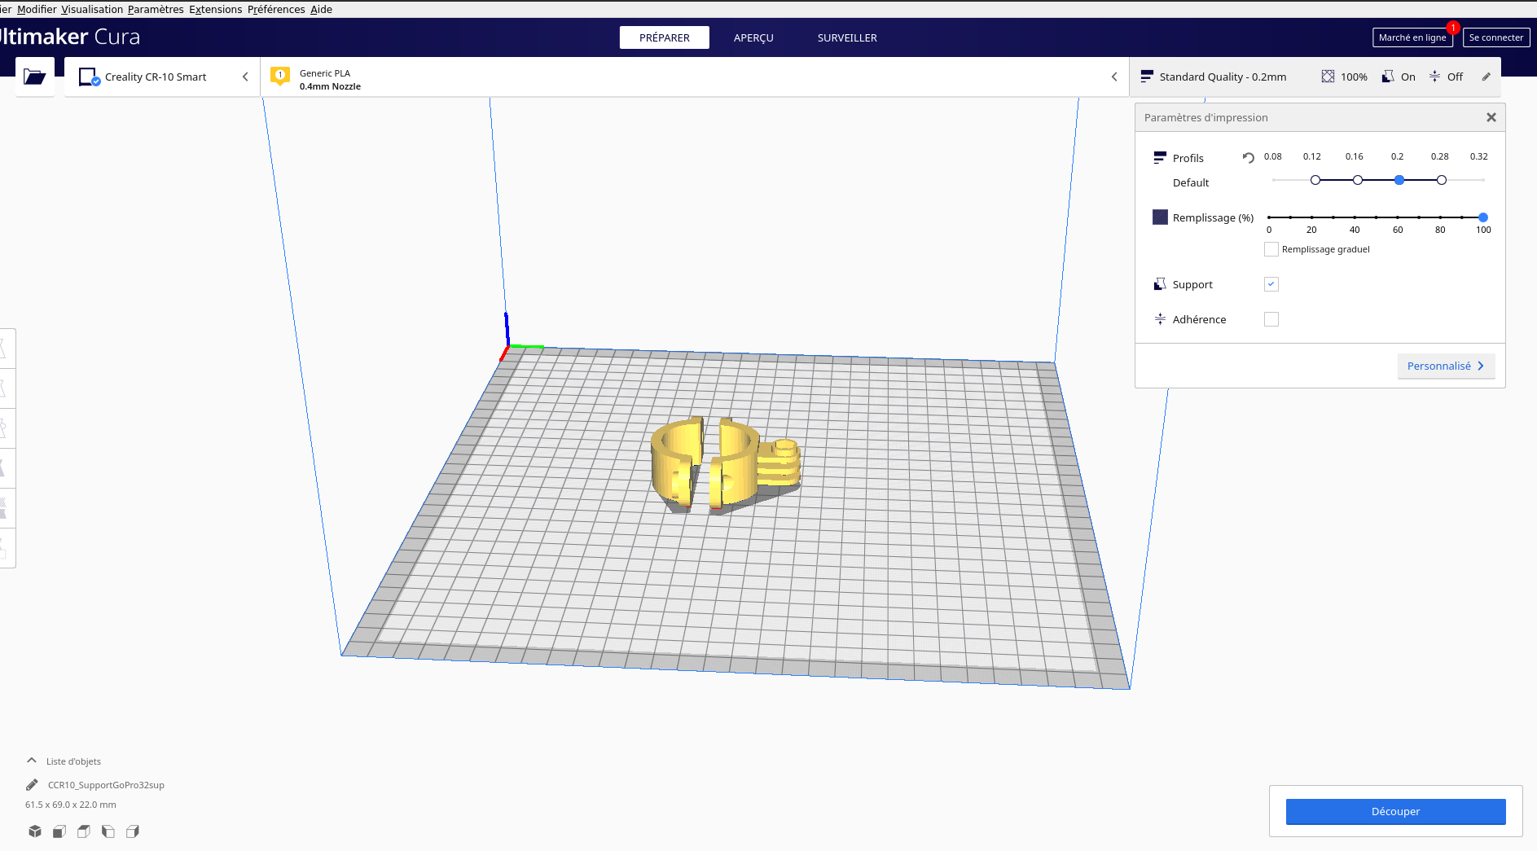Click the chevron right of the material bar
Screen dimensions: 1537x851
[x=1114, y=77]
